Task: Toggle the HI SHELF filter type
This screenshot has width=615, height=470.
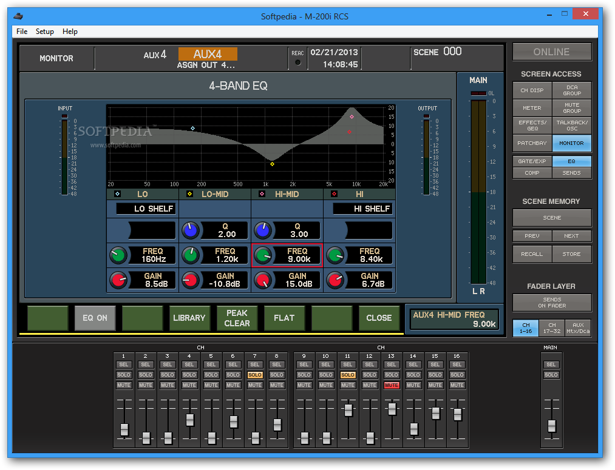Action: [363, 209]
